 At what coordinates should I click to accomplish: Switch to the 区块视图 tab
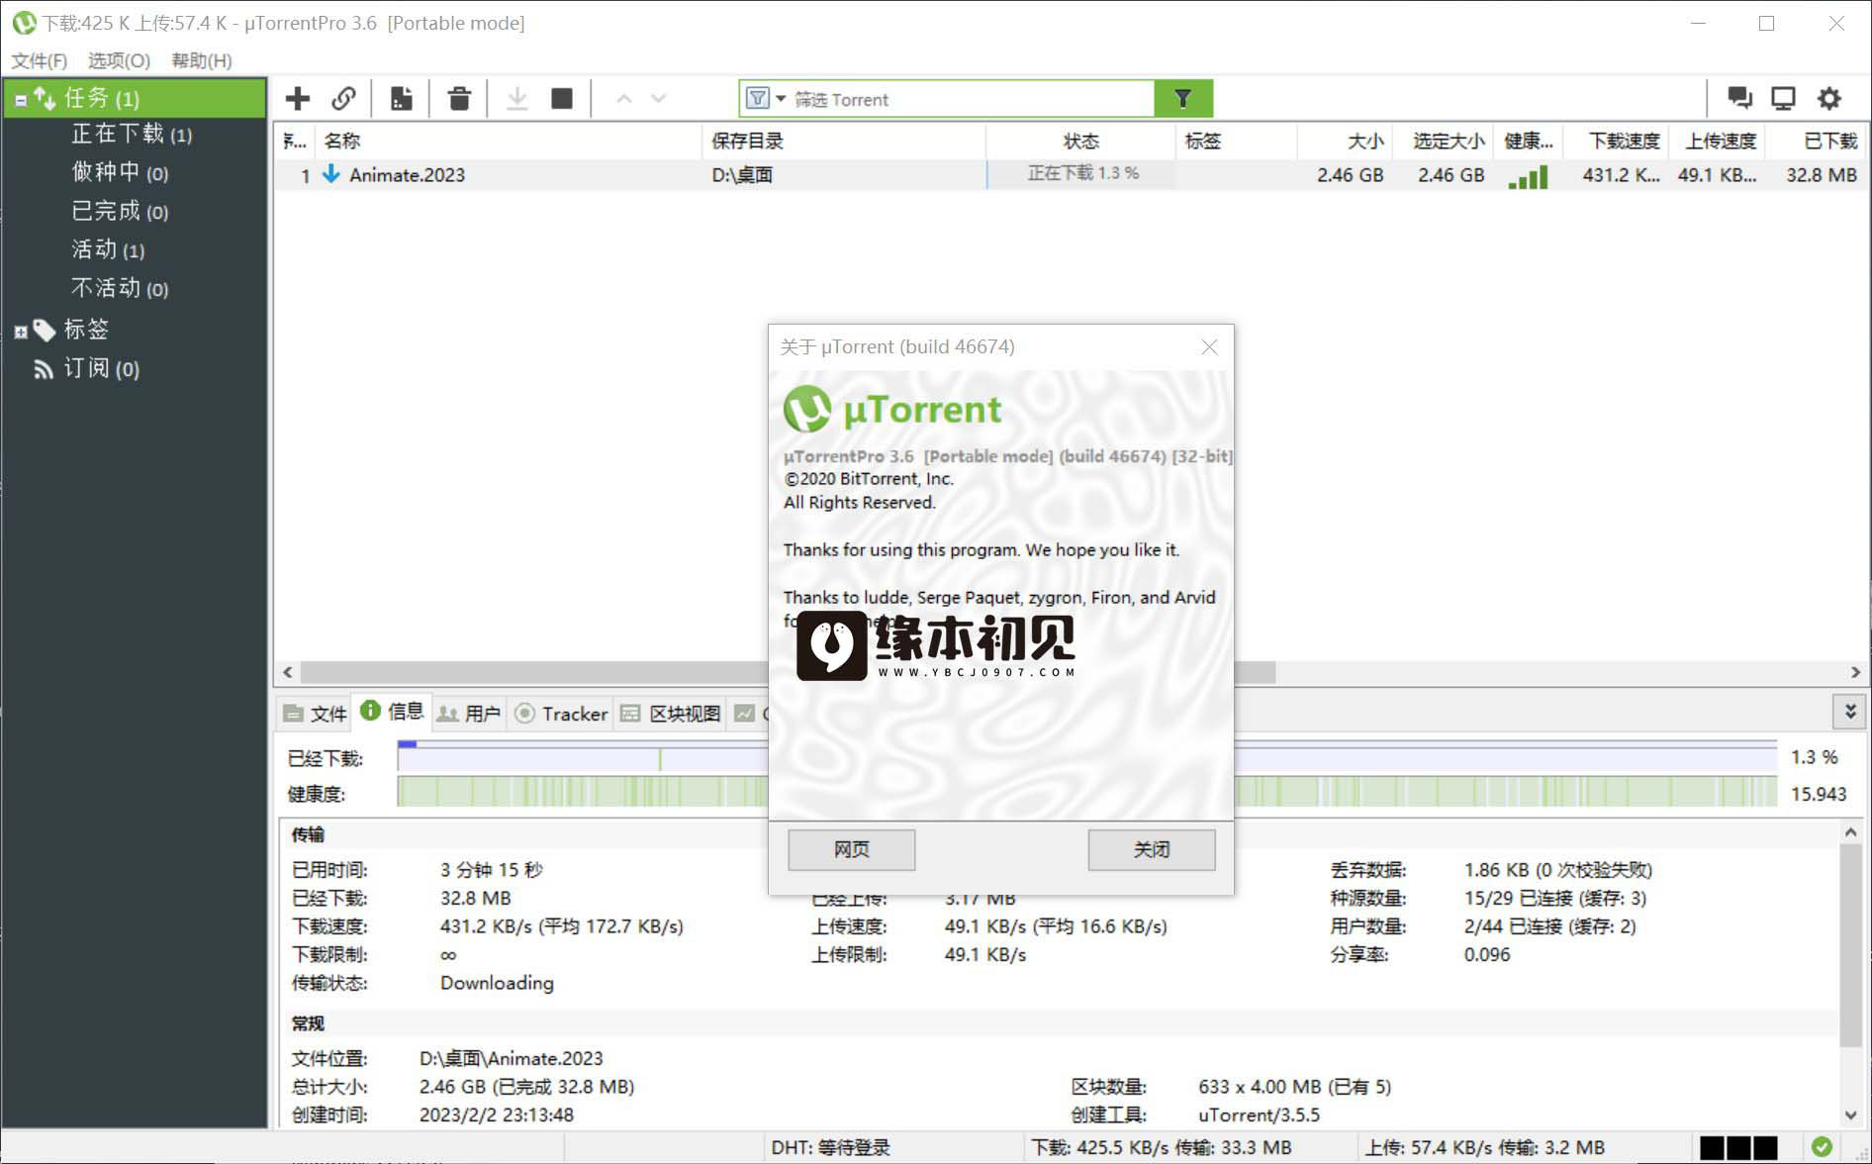[672, 714]
